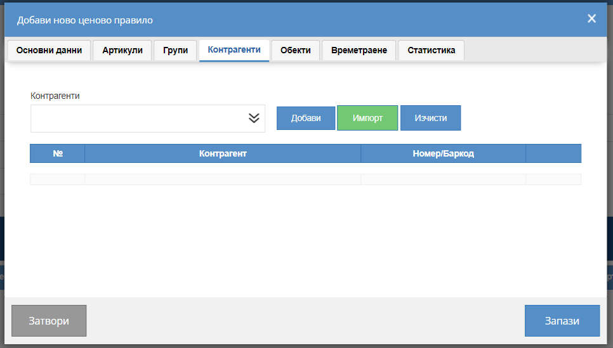Click the green Импорт button
Image resolution: width=613 pixels, height=348 pixels.
(x=367, y=118)
